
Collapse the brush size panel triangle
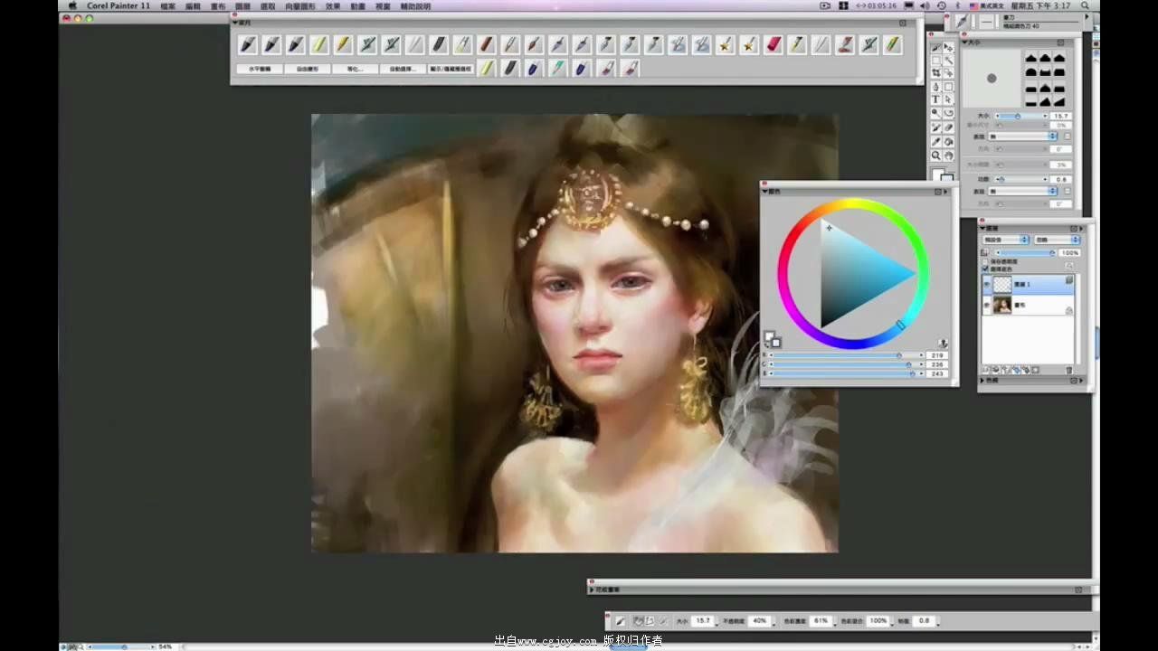pyautogui.click(x=964, y=42)
